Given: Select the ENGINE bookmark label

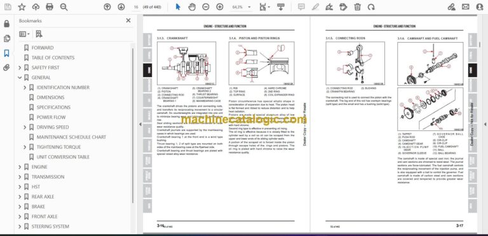Looking at the screenshot, I should click(x=39, y=167).
